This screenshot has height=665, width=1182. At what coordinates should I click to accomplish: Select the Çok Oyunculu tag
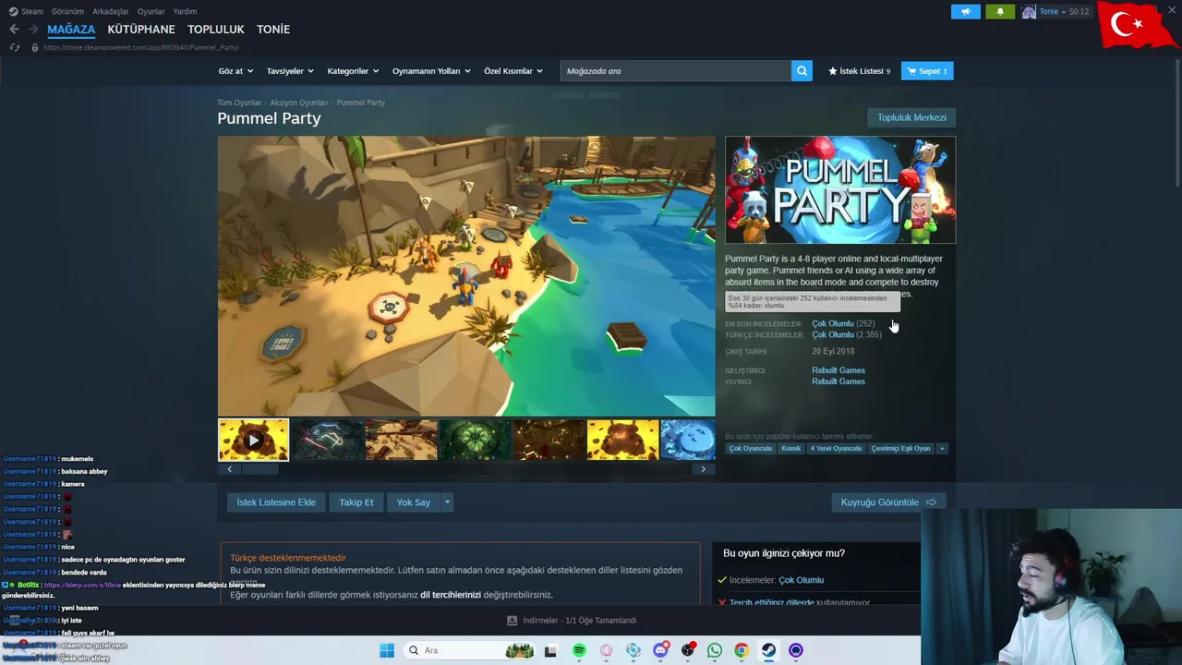(750, 449)
